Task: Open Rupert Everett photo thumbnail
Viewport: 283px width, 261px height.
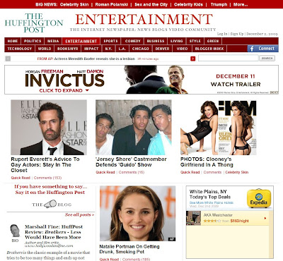Action: [49, 127]
